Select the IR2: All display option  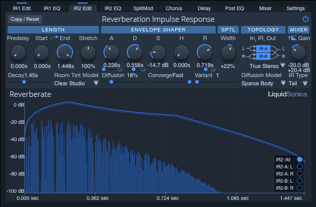click(x=300, y=159)
